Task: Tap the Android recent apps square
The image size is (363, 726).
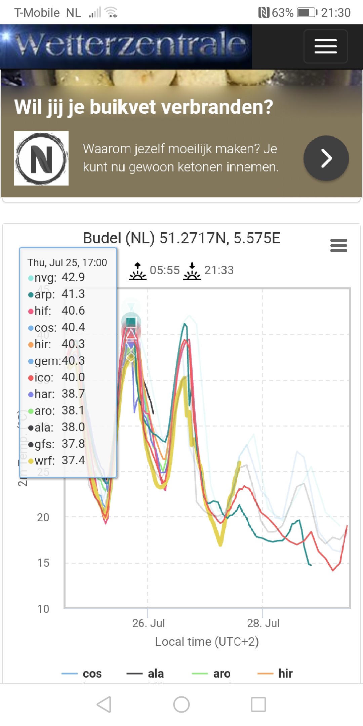Action: pos(258,704)
